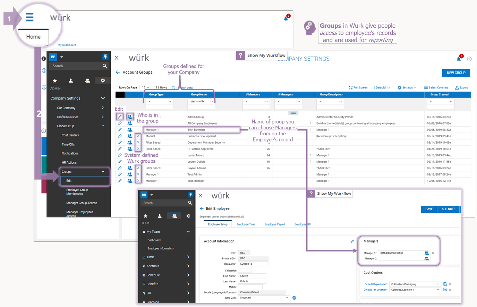477x307 pixels.
Task: Click the First Name field containing Lauren
Action: [x=252, y=276]
